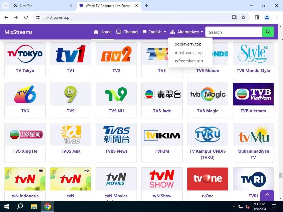Screen dimensions: 283x212
Task: Switch to the New Tab browser tab
Action: coord(42,6)
